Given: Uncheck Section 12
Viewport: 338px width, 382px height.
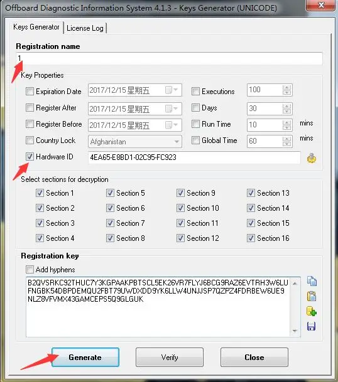Looking at the screenshot, I should [x=180, y=238].
